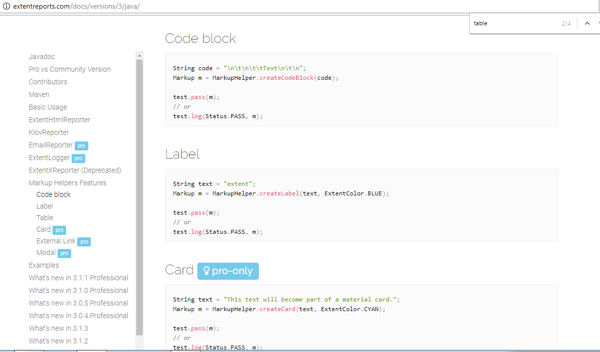Open What's new in 3.1.3
This screenshot has height=352, width=600.
pyautogui.click(x=58, y=329)
